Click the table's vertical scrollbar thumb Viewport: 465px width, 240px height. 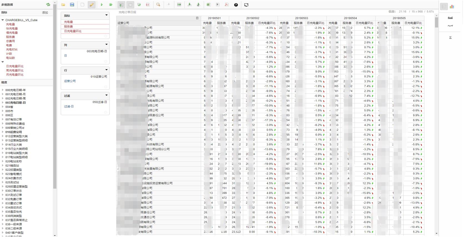tap(436, 22)
